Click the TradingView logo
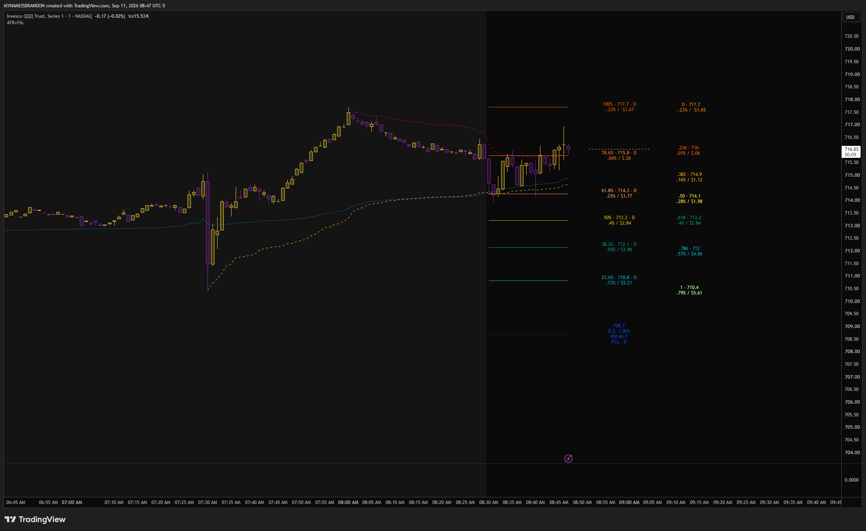 pyautogui.click(x=35, y=519)
